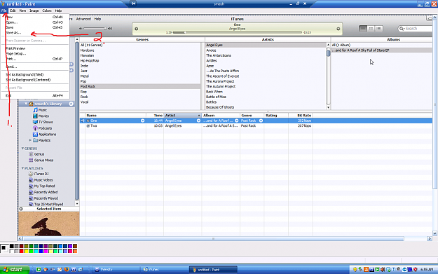
Task: Adjust the iTunes volume slider
Action: click(x=95, y=29)
